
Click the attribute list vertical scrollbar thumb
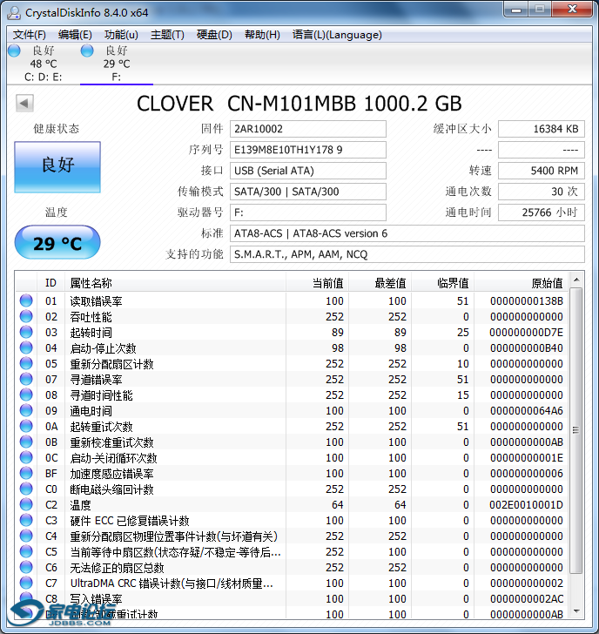pyautogui.click(x=576, y=430)
